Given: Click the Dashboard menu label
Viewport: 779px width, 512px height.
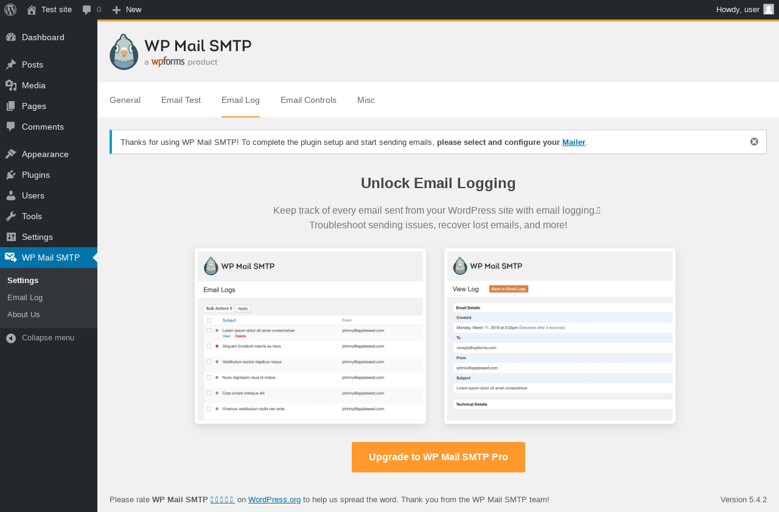Looking at the screenshot, I should [43, 37].
